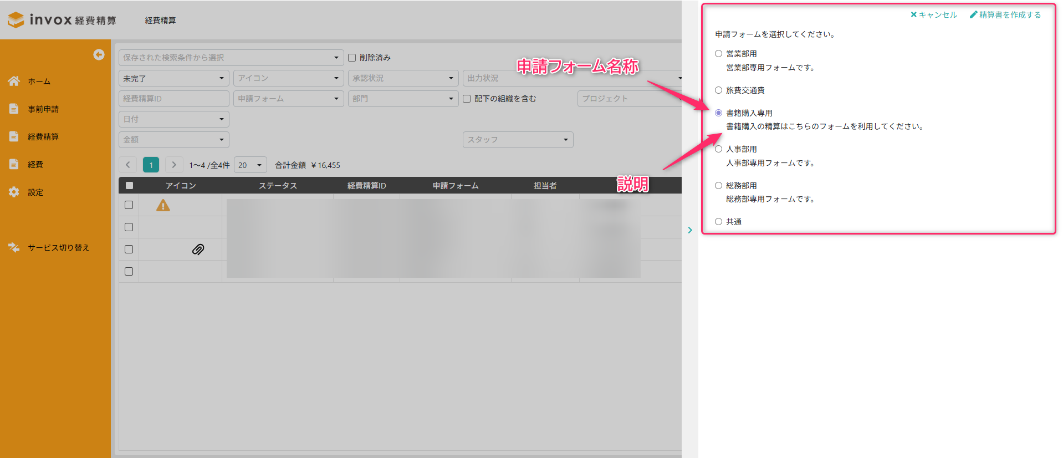Open the 20 per-page dropdown
The width and height of the screenshot is (1063, 458).
tap(250, 165)
